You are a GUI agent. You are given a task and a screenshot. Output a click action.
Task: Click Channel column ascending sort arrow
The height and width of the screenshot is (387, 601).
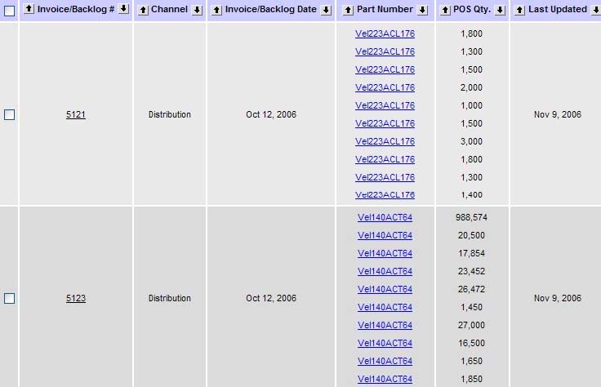(x=142, y=10)
